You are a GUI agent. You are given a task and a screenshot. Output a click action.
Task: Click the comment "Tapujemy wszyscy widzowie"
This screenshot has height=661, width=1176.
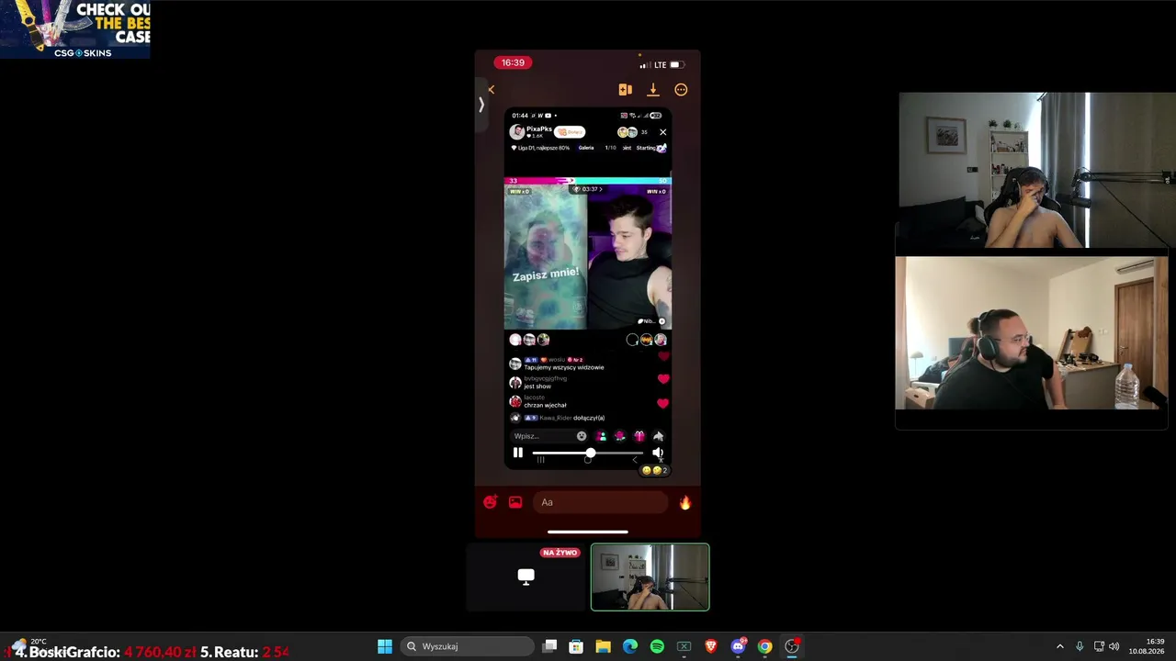(x=564, y=367)
